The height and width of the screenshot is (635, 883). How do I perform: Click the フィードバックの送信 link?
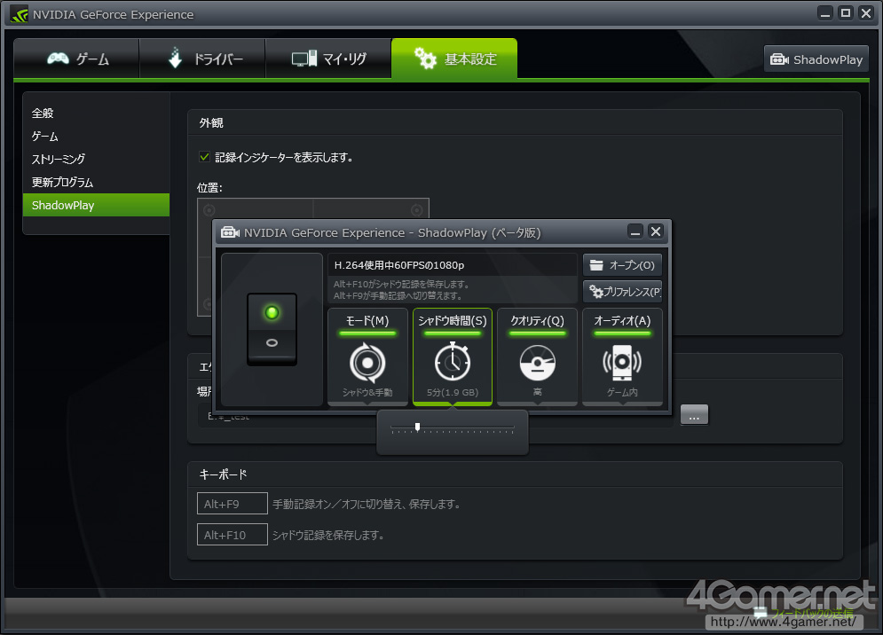[x=811, y=613]
